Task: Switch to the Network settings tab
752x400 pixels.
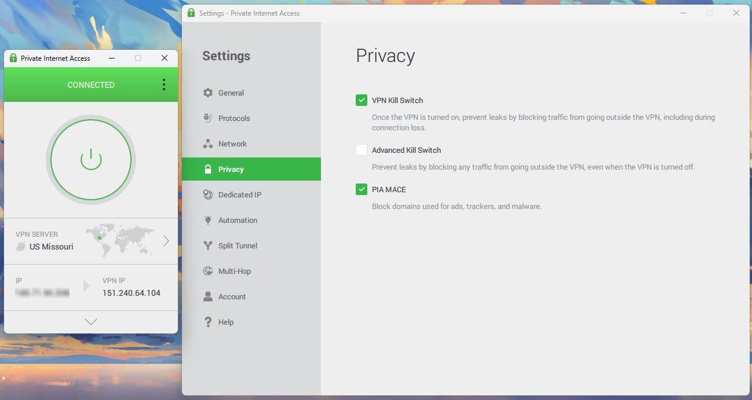Action: pyautogui.click(x=251, y=144)
